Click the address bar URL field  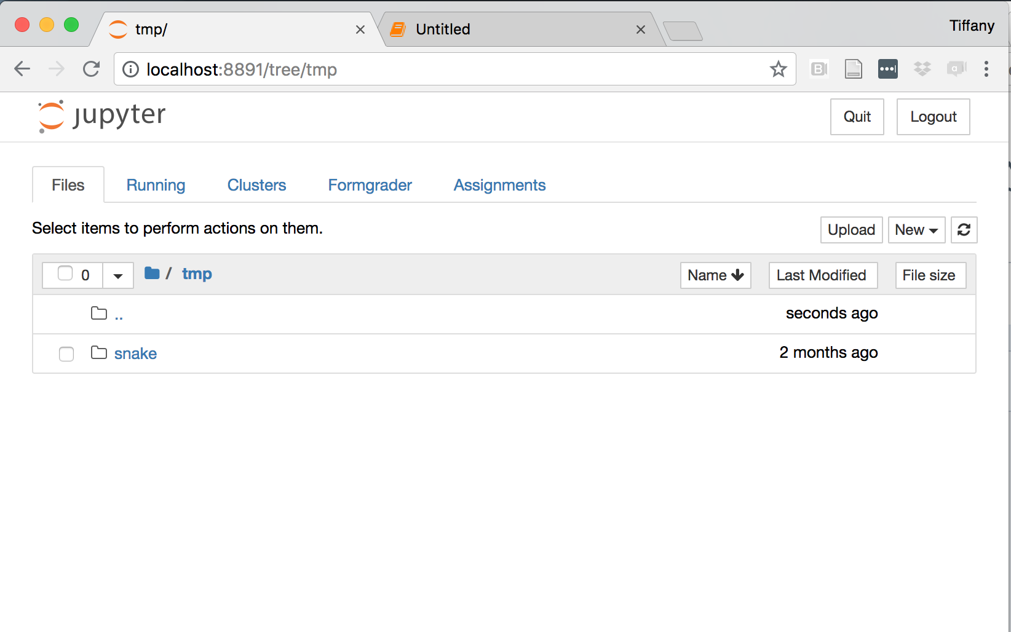(x=430, y=69)
